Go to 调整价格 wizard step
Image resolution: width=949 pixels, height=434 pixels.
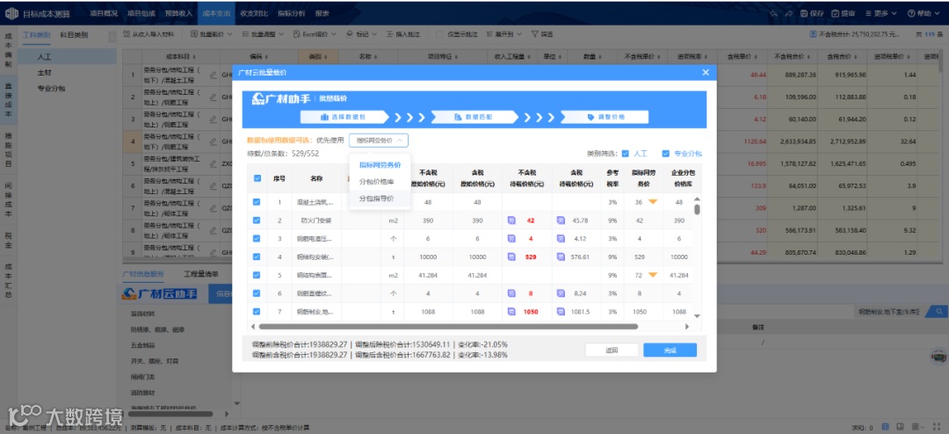pyautogui.click(x=604, y=117)
